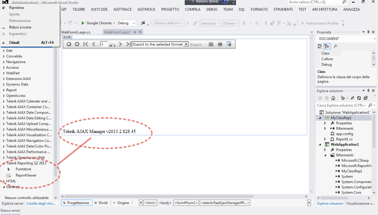This screenshot has height=215, width=378.
Task: Open the Nuovo stile in linea dropdown
Action: pos(183,23)
